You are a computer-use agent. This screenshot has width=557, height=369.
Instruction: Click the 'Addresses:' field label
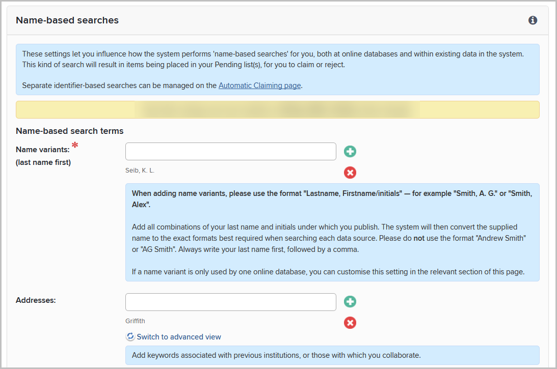click(36, 300)
